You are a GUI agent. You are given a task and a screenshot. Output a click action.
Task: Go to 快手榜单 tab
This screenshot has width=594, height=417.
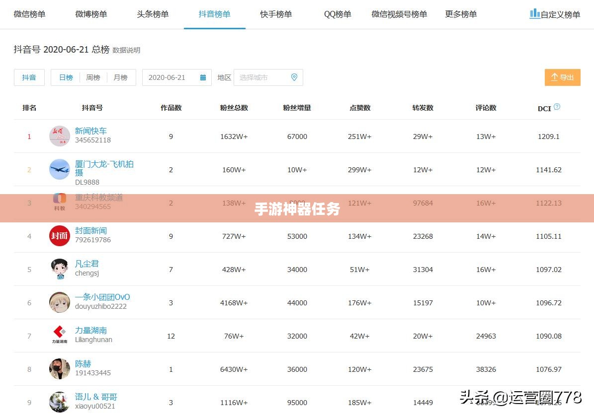pyautogui.click(x=276, y=14)
